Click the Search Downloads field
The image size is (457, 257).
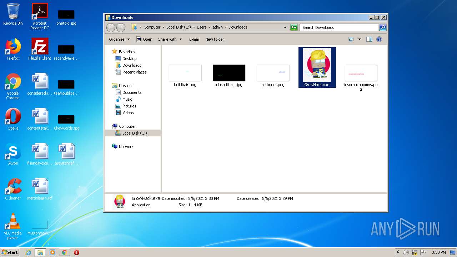(x=339, y=27)
